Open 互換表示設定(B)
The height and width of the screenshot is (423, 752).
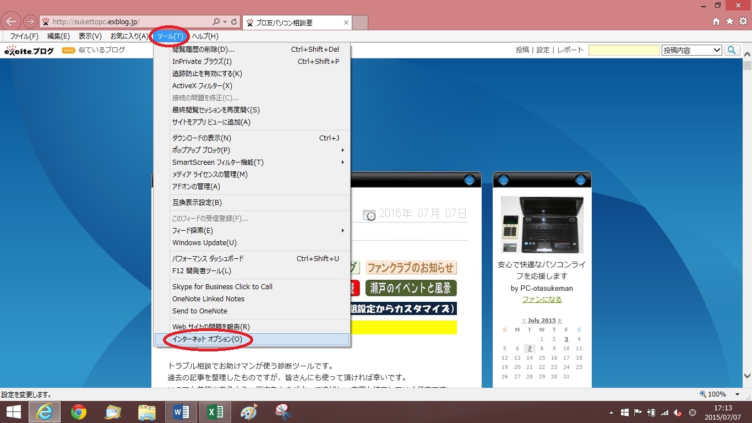pos(252,203)
